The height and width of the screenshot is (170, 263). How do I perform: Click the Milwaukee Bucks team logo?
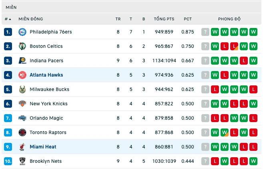coord(22,89)
